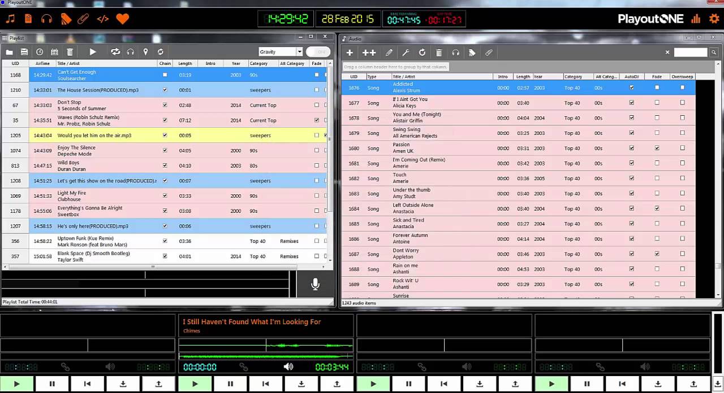Click the loop arrows icon in Playlist toolbar

click(x=115, y=52)
